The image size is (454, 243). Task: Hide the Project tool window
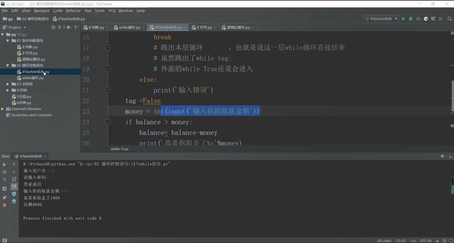(x=76, y=27)
